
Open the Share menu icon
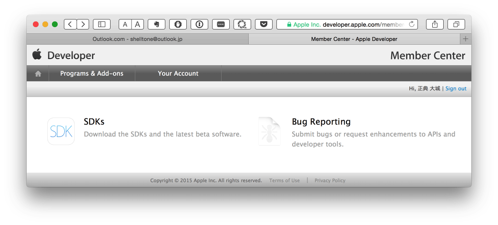pyautogui.click(x=435, y=24)
